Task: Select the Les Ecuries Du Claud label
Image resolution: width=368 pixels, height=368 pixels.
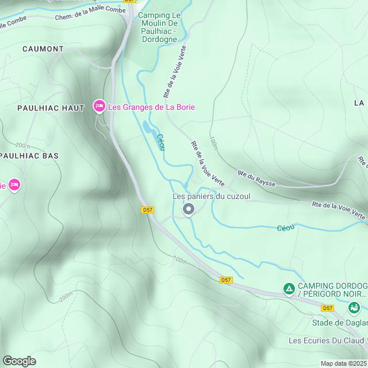Action: point(326,340)
